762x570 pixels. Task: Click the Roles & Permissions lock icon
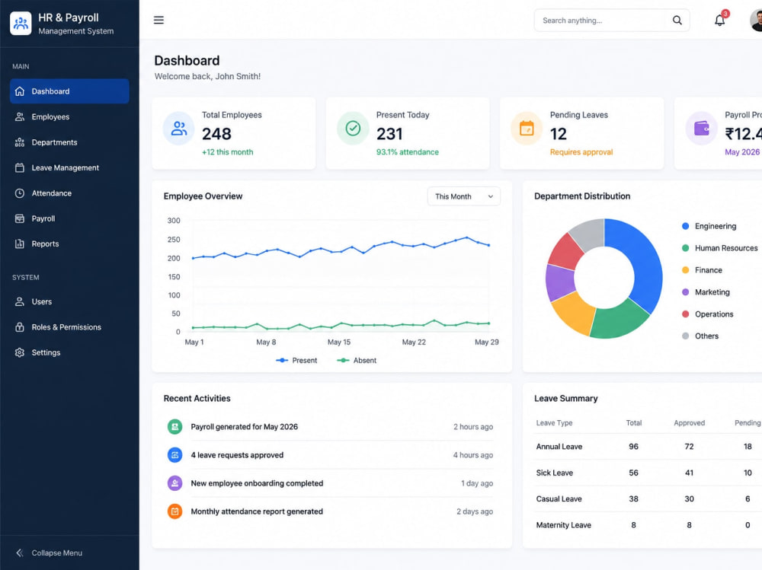point(20,326)
